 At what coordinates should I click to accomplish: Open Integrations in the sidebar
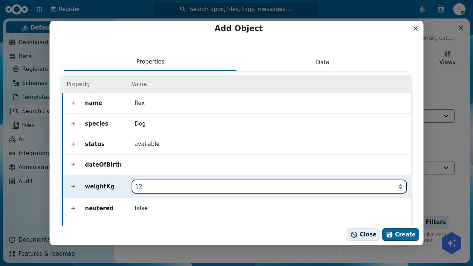click(x=33, y=153)
